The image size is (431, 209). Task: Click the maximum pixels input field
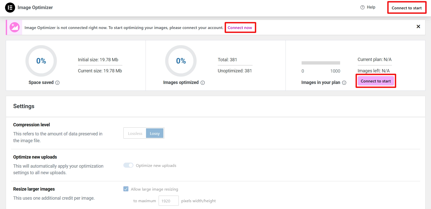pyautogui.click(x=169, y=201)
